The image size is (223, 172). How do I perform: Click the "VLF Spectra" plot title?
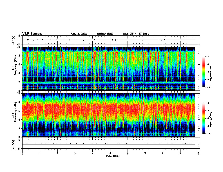click(x=32, y=34)
